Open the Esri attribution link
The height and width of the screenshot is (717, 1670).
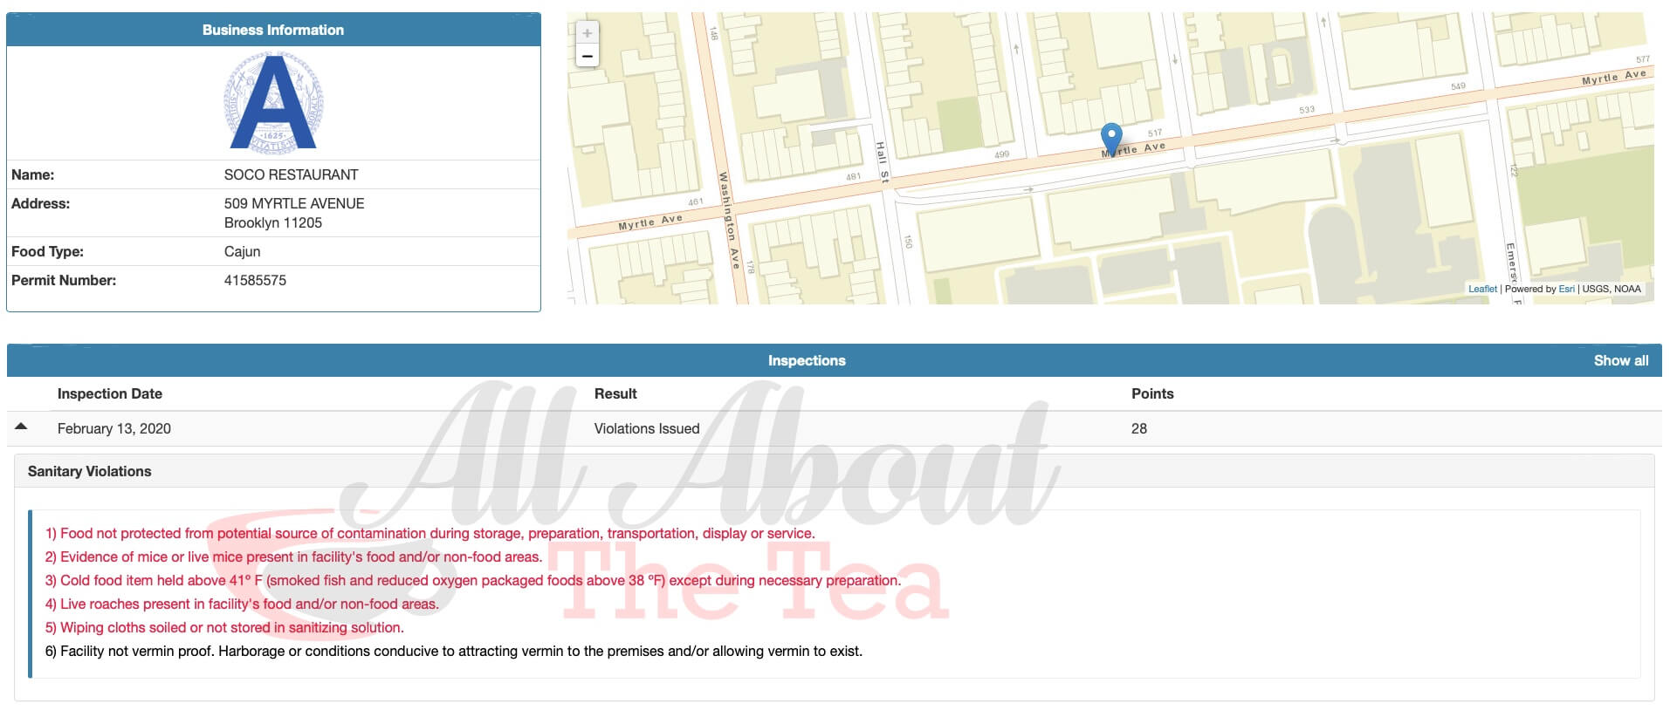(x=1566, y=289)
